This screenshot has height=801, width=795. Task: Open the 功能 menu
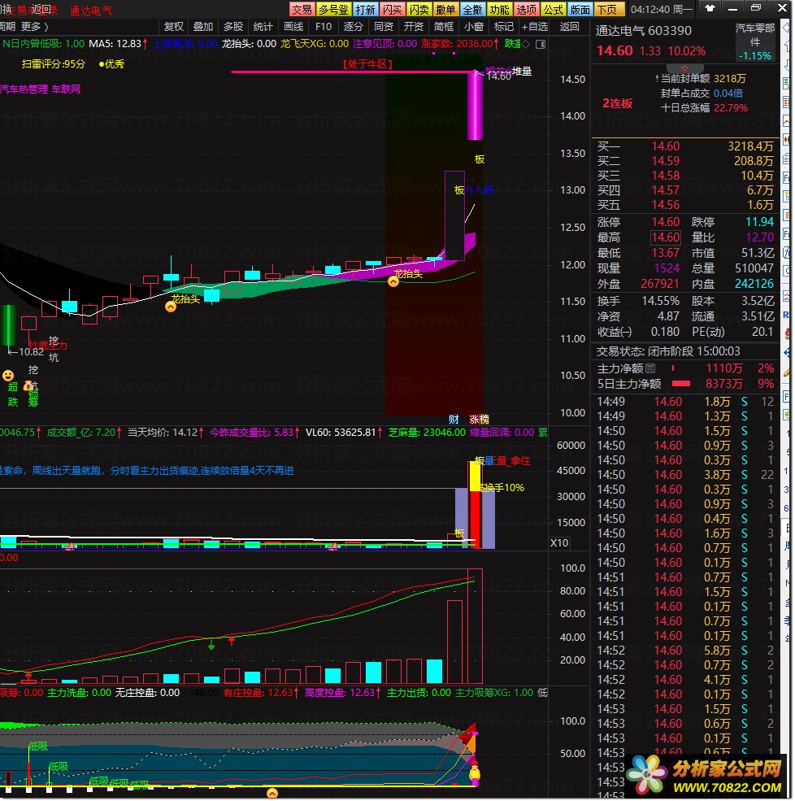pos(499,9)
